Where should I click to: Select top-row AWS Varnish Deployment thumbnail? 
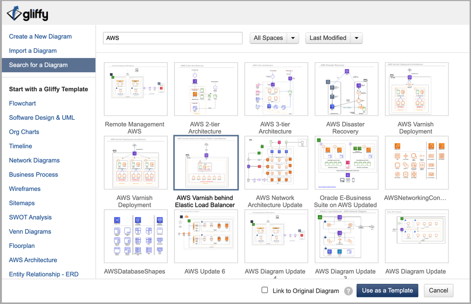pos(417,89)
